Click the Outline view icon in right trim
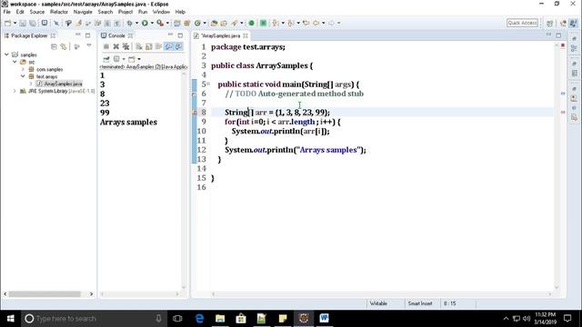This screenshot has height=327, width=582. click(574, 48)
